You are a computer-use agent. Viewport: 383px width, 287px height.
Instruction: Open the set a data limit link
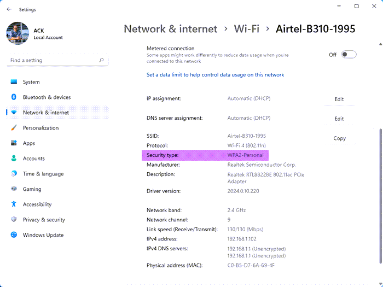(x=215, y=75)
